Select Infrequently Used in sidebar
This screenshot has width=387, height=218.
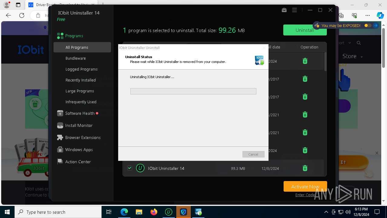pyautogui.click(x=81, y=102)
